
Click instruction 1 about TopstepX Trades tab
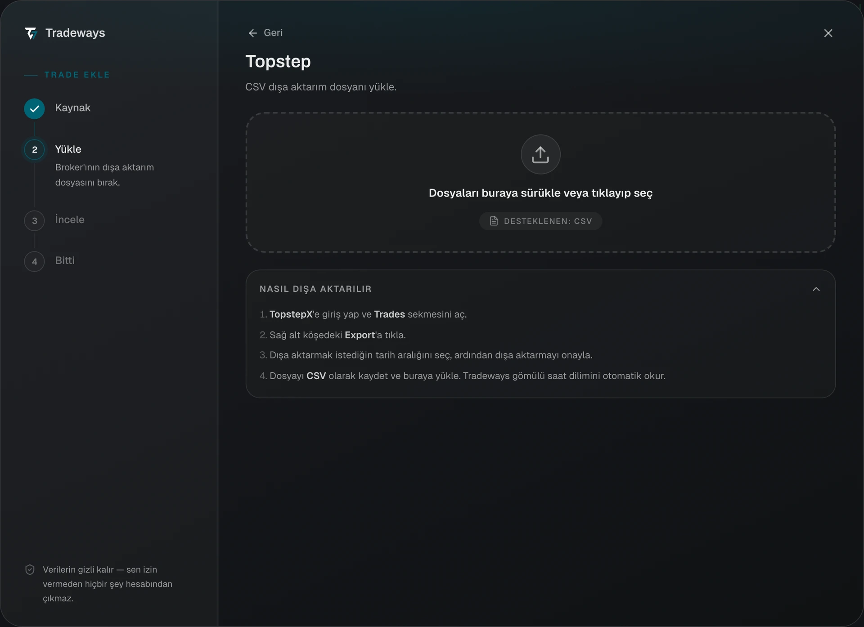[363, 314]
